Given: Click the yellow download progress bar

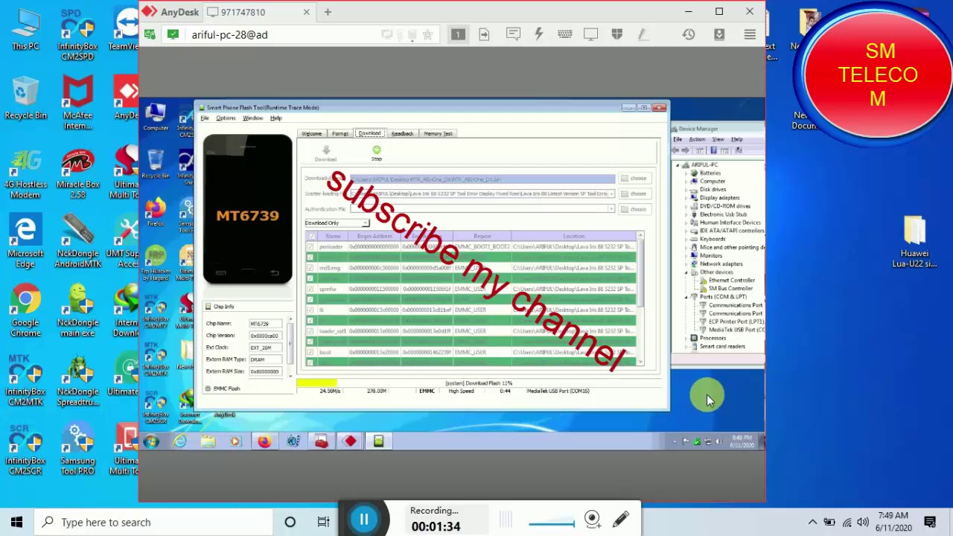Looking at the screenshot, I should (x=316, y=383).
